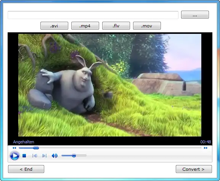Mute the audio via the speaker icon
The image size is (220, 181).
tap(55, 156)
